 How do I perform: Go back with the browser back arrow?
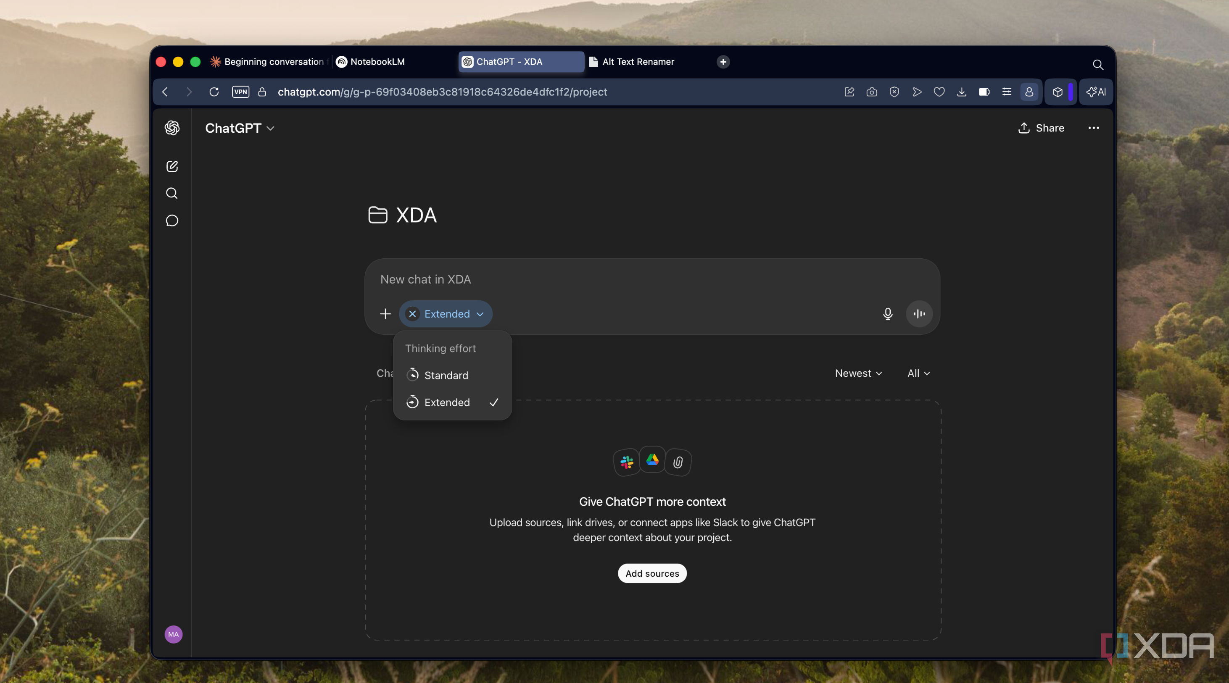click(x=165, y=92)
